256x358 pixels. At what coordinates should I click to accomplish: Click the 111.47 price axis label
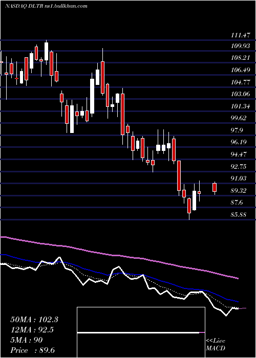[x=241, y=35]
